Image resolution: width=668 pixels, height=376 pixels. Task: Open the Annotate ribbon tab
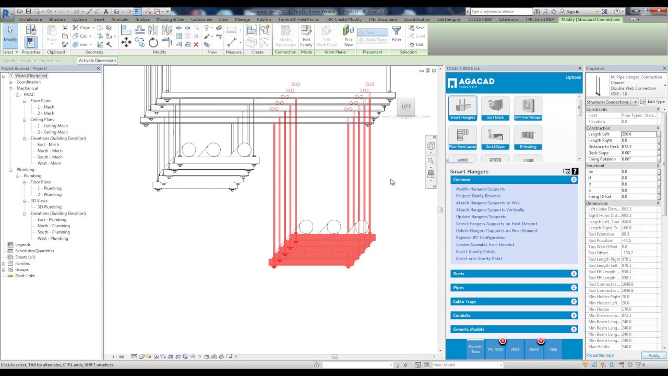coord(120,19)
